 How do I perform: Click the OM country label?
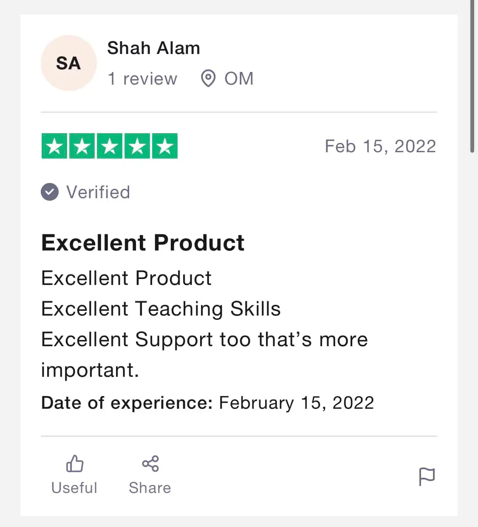tap(239, 79)
